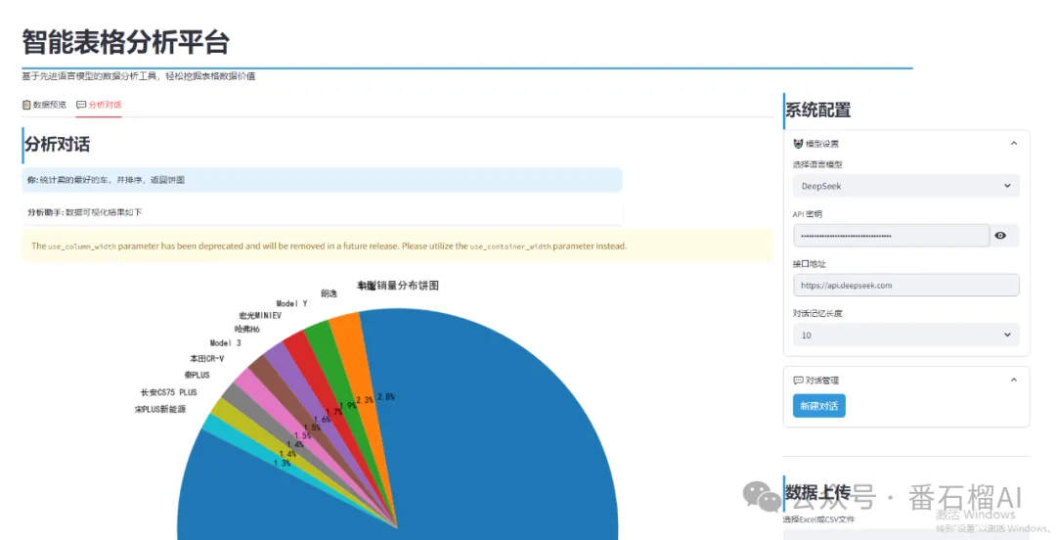Click the 朗逸 pie label
The width and height of the screenshot is (1056, 540).
(x=329, y=293)
